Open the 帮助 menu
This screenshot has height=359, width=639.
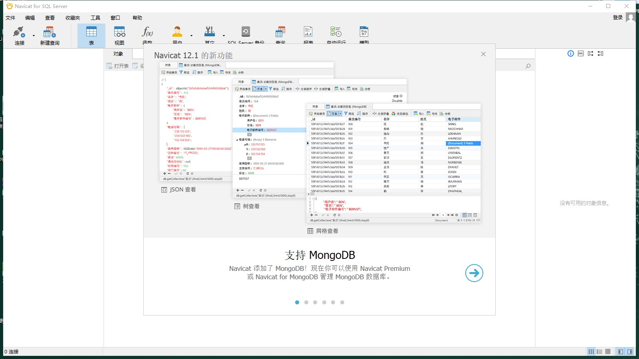click(137, 18)
